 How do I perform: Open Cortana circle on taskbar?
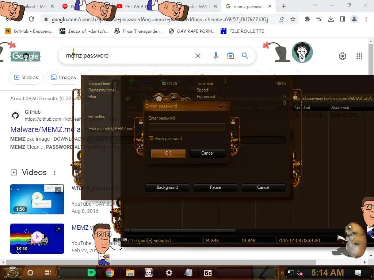click(30, 273)
